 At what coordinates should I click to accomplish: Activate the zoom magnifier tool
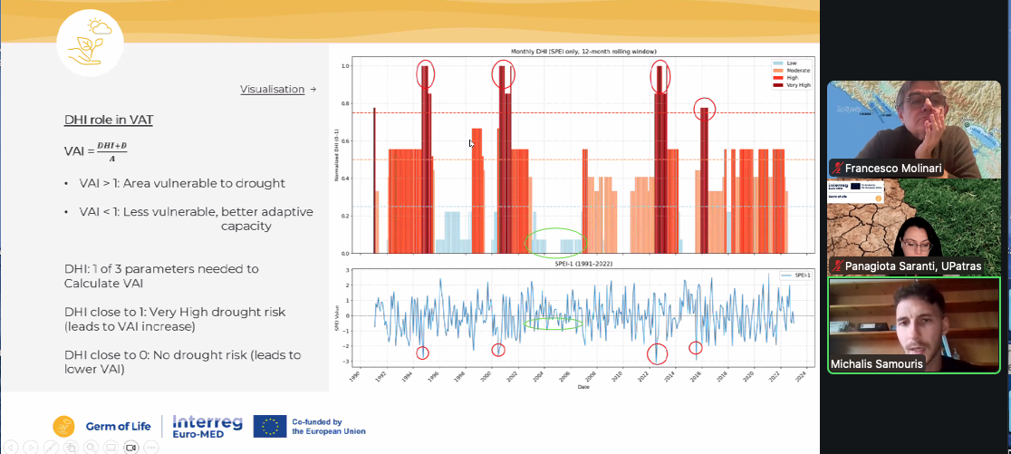(91, 447)
